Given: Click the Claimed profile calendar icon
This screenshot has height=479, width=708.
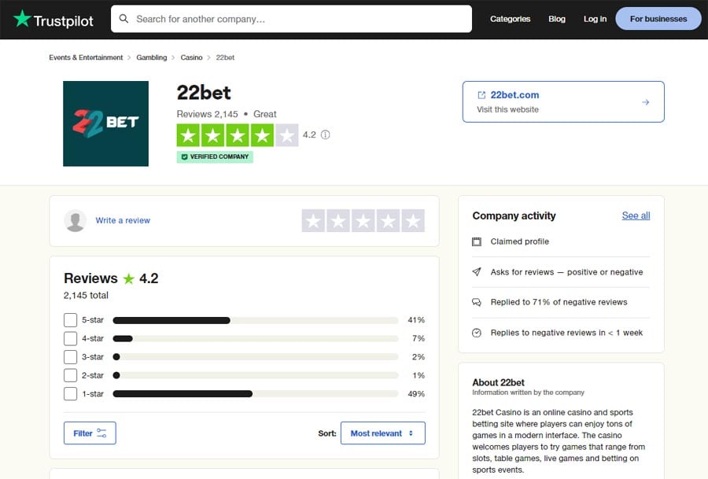Looking at the screenshot, I should click(x=477, y=241).
